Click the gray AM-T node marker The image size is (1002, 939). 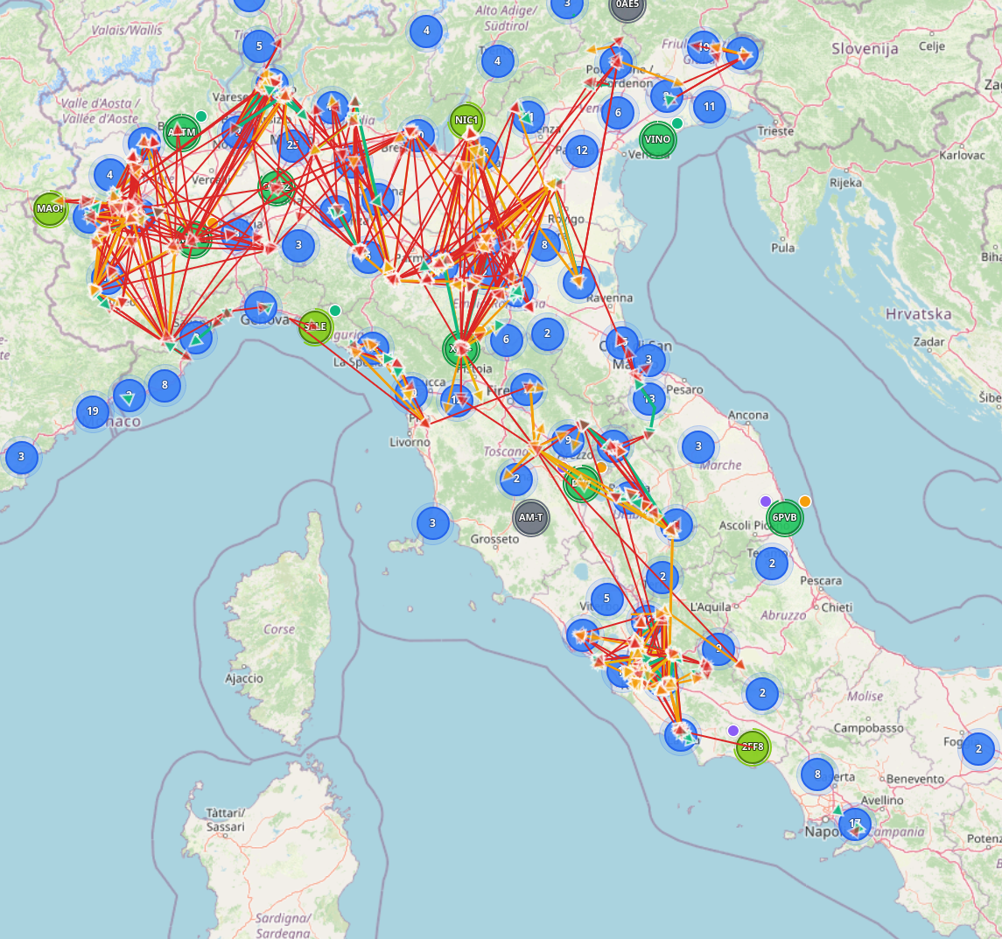(x=530, y=517)
